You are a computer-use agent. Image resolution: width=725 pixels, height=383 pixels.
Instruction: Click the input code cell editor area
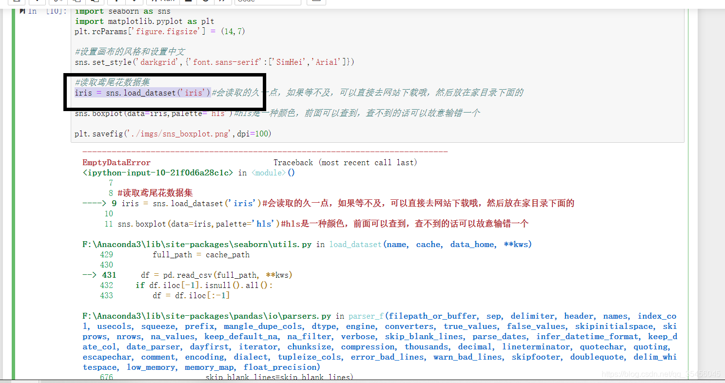coord(377,76)
